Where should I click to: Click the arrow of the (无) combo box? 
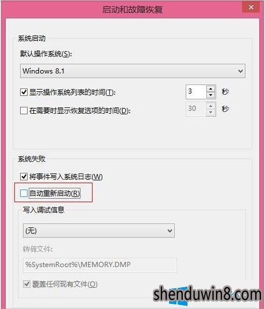[x=170, y=230]
